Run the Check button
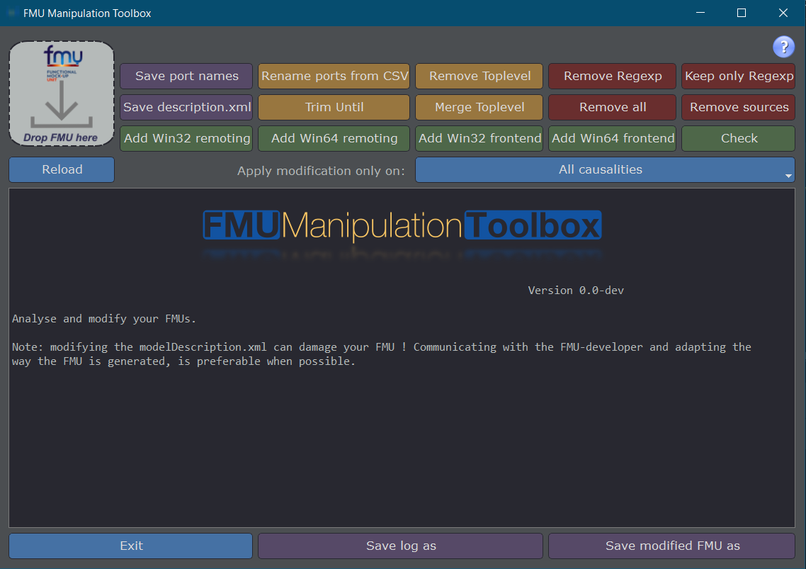This screenshot has width=806, height=569. point(738,139)
